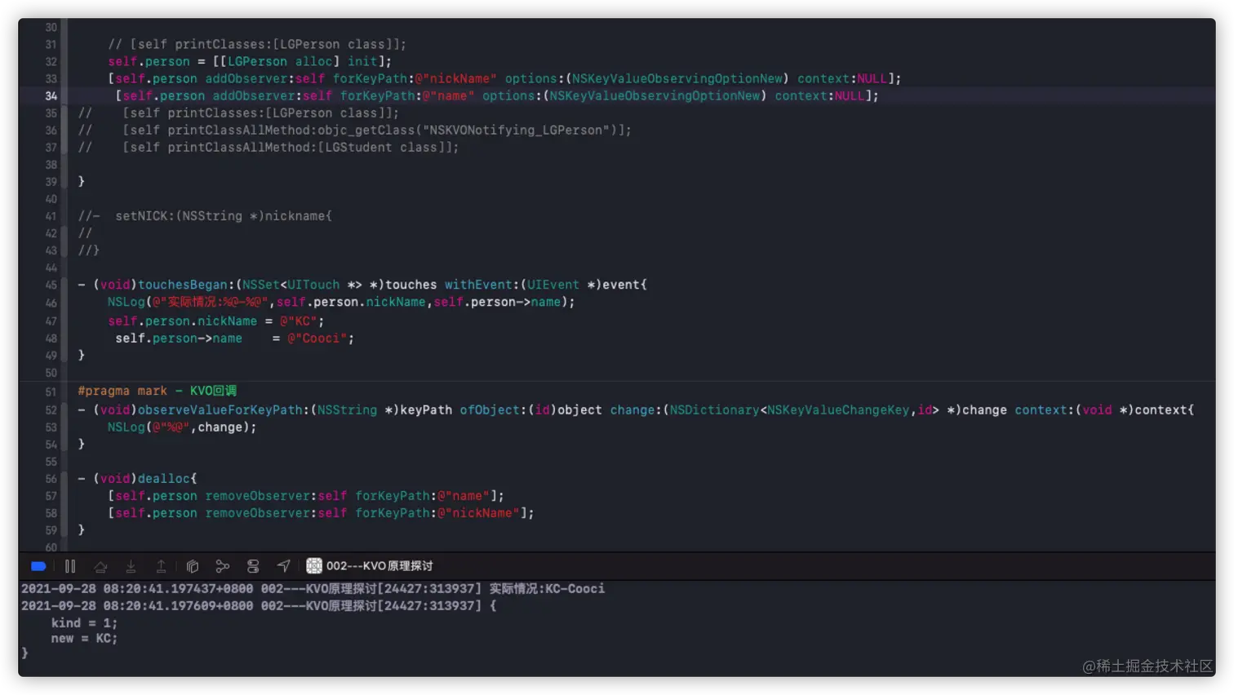Click the '#pragma mark - KVO回调' line
Viewport: 1234px width, 695px height.
pyautogui.click(x=158, y=391)
